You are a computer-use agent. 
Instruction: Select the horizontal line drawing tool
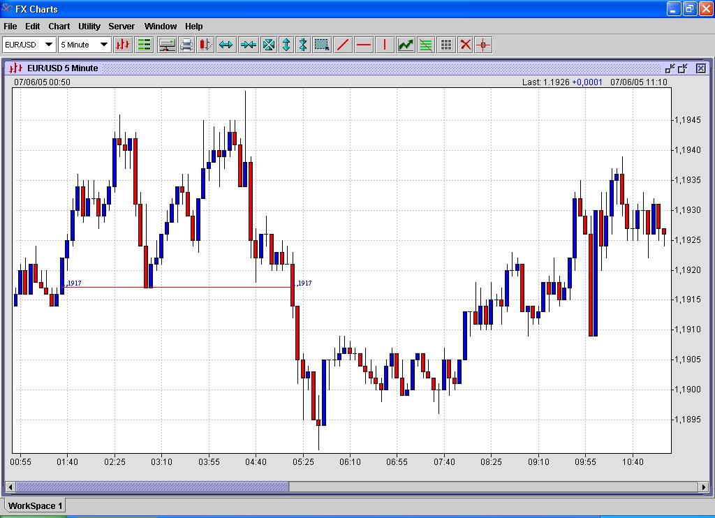pos(364,45)
